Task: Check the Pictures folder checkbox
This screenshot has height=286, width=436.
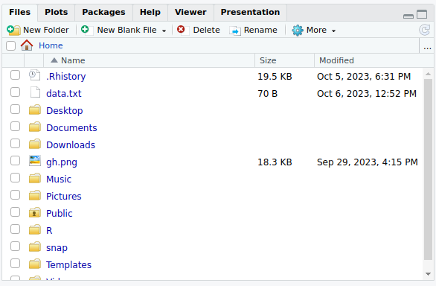Action: coord(15,195)
